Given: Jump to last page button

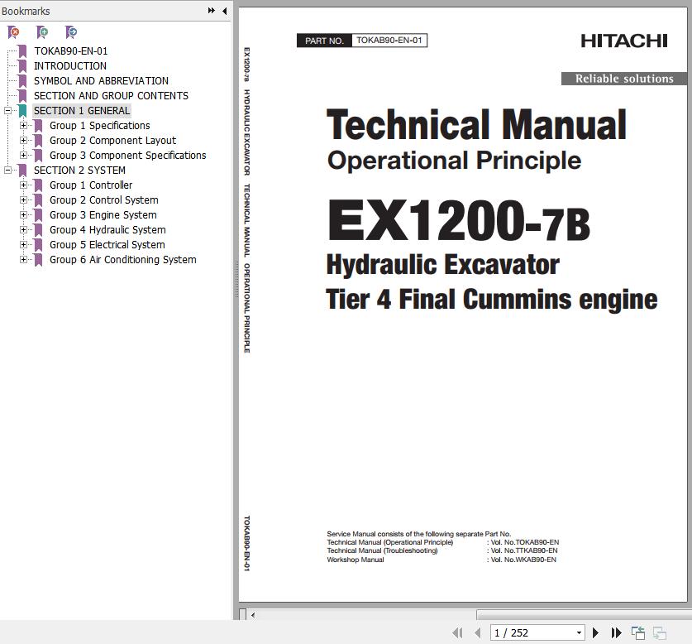Looking at the screenshot, I should point(616,633).
